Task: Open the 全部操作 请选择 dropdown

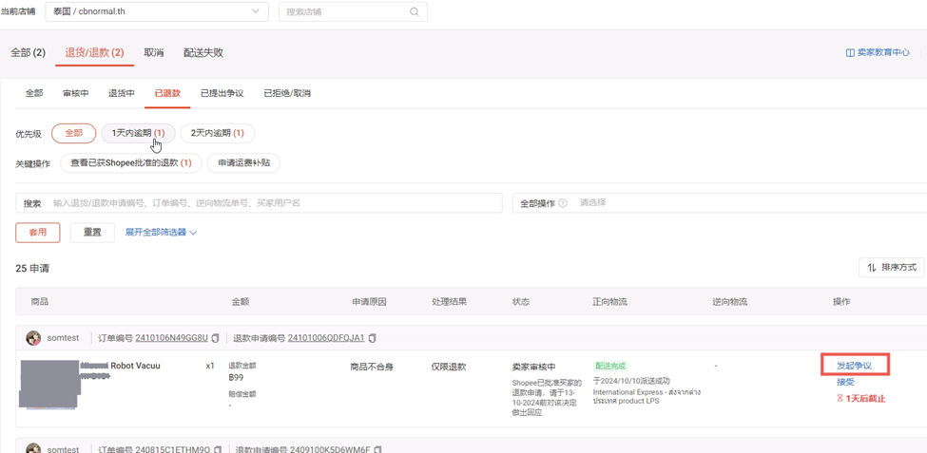Action: coord(720,202)
